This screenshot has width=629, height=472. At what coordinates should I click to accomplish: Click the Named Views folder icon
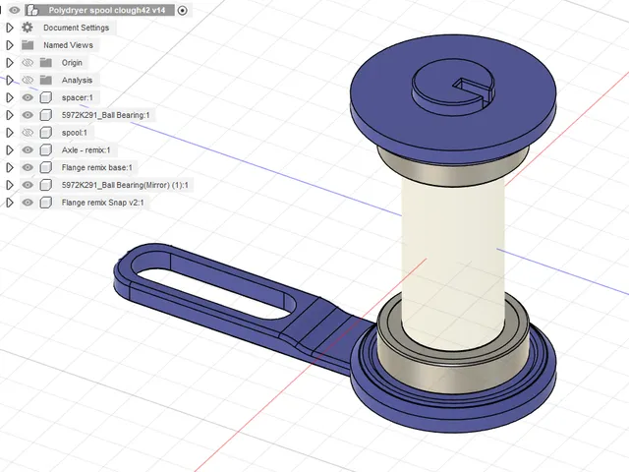28,45
